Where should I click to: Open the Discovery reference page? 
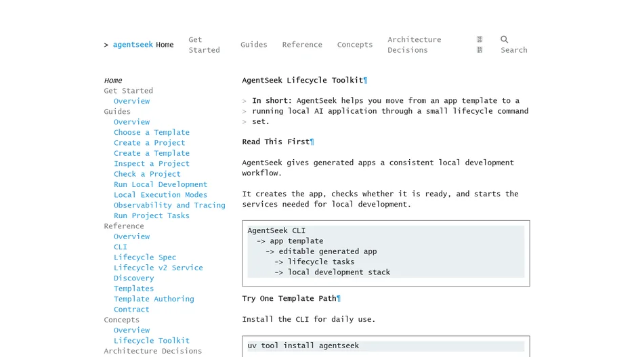(133, 278)
